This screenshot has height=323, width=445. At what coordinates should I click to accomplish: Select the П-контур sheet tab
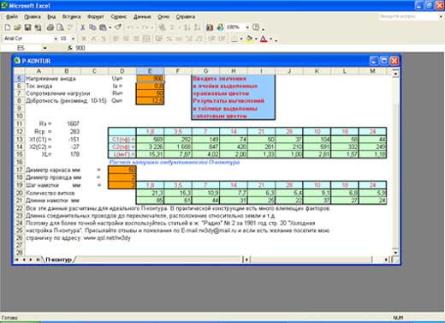[x=58, y=260]
